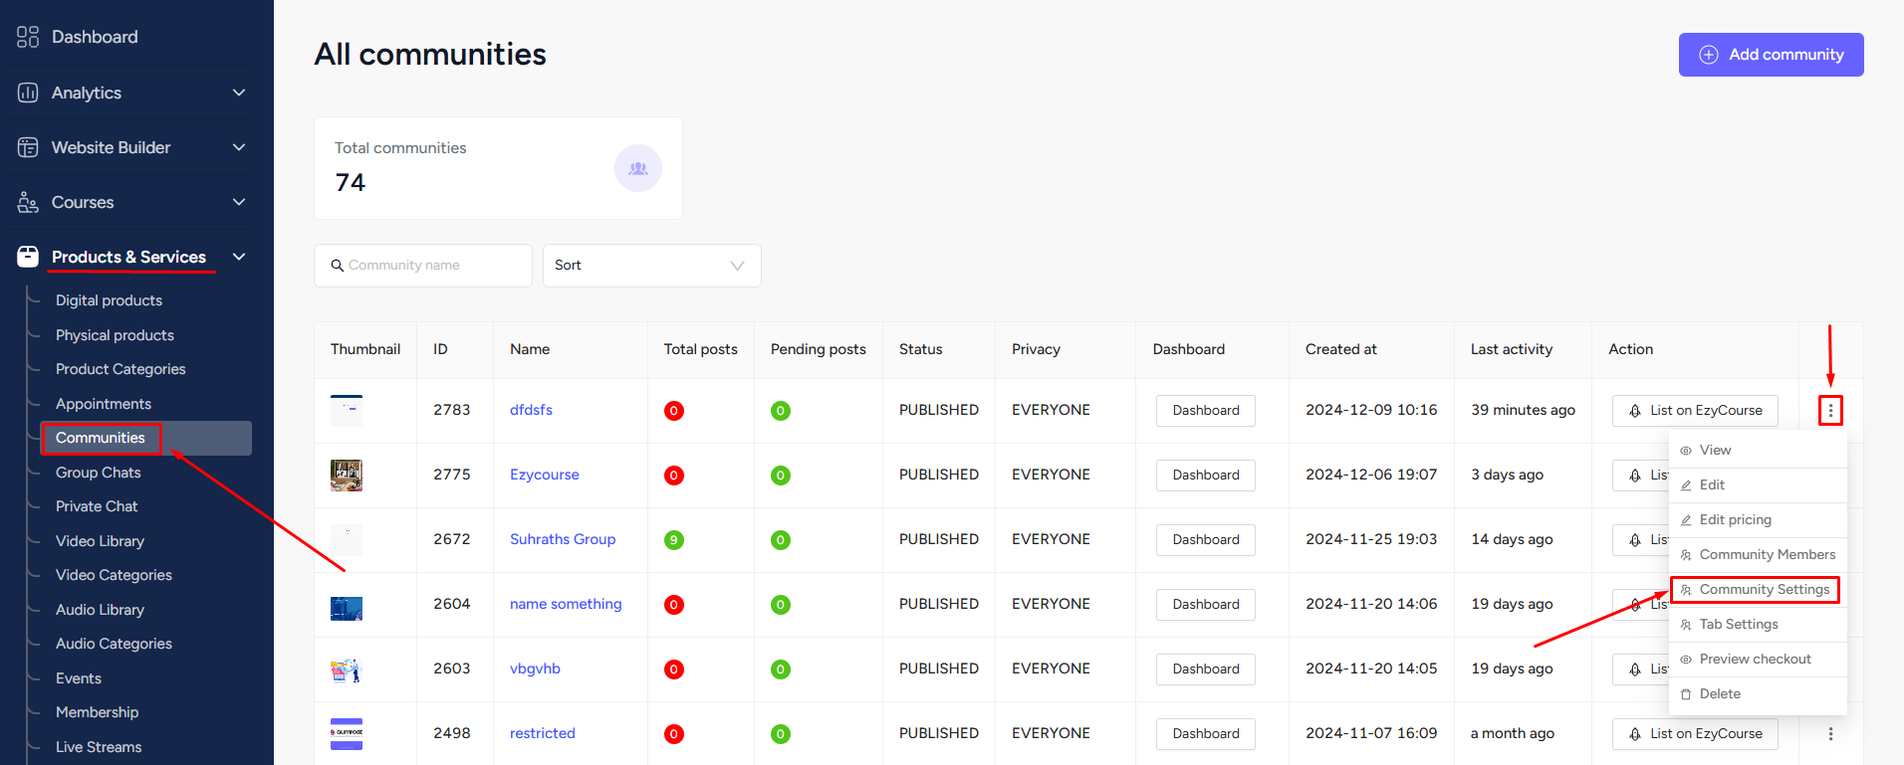
Task: Open Dashboard button for restricted row
Action: [1206, 733]
